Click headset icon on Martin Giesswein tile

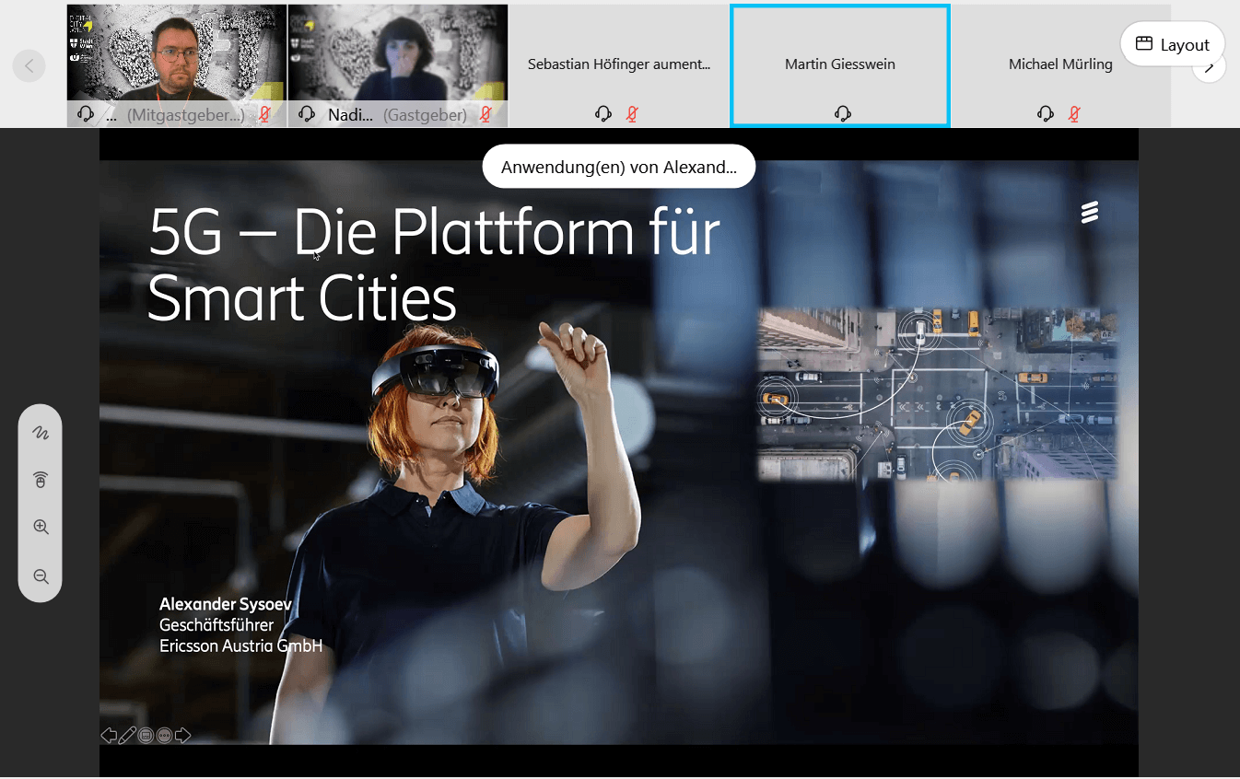coord(842,114)
